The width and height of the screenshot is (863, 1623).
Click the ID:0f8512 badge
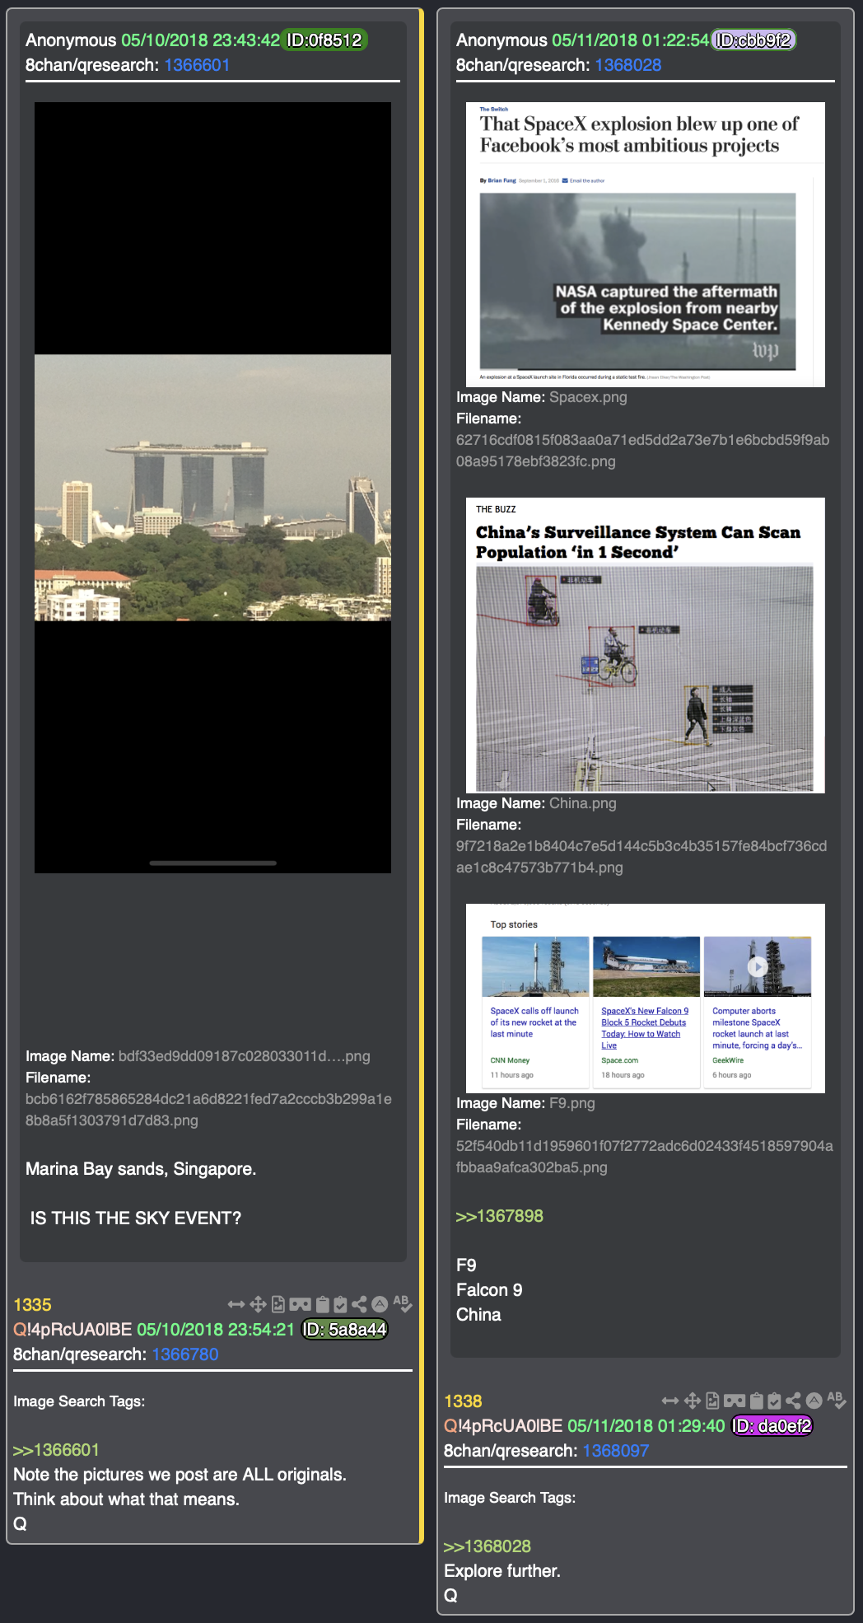point(324,40)
